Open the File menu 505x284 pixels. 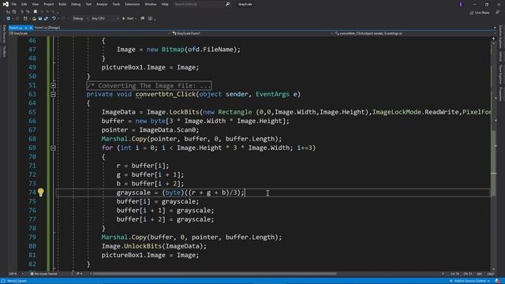click(14, 4)
